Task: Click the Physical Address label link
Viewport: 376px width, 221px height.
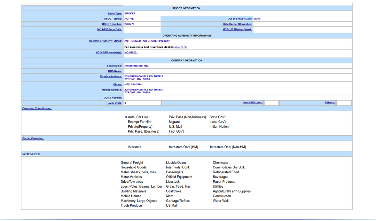Action: pos(111,77)
